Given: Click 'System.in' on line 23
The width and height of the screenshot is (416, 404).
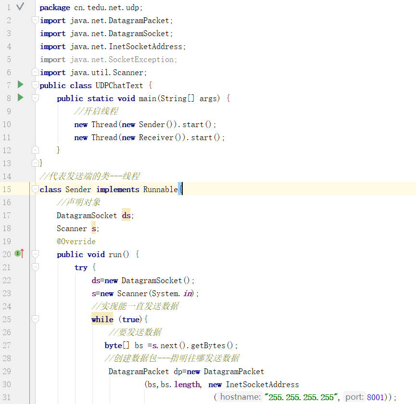Looking at the screenshot, I should click(172, 294).
